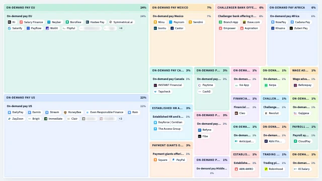The width and height of the screenshot is (322, 181).
Task: Select the On-Demand Pay Mexico header
Action: 182,8
